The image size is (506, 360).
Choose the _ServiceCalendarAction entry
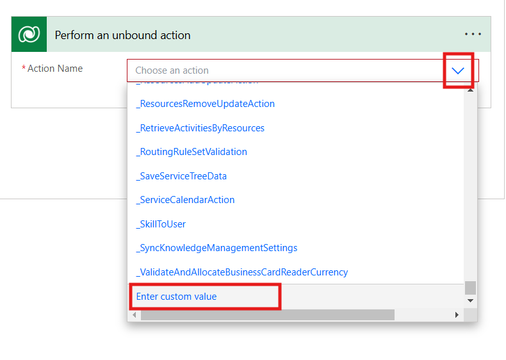tap(185, 200)
